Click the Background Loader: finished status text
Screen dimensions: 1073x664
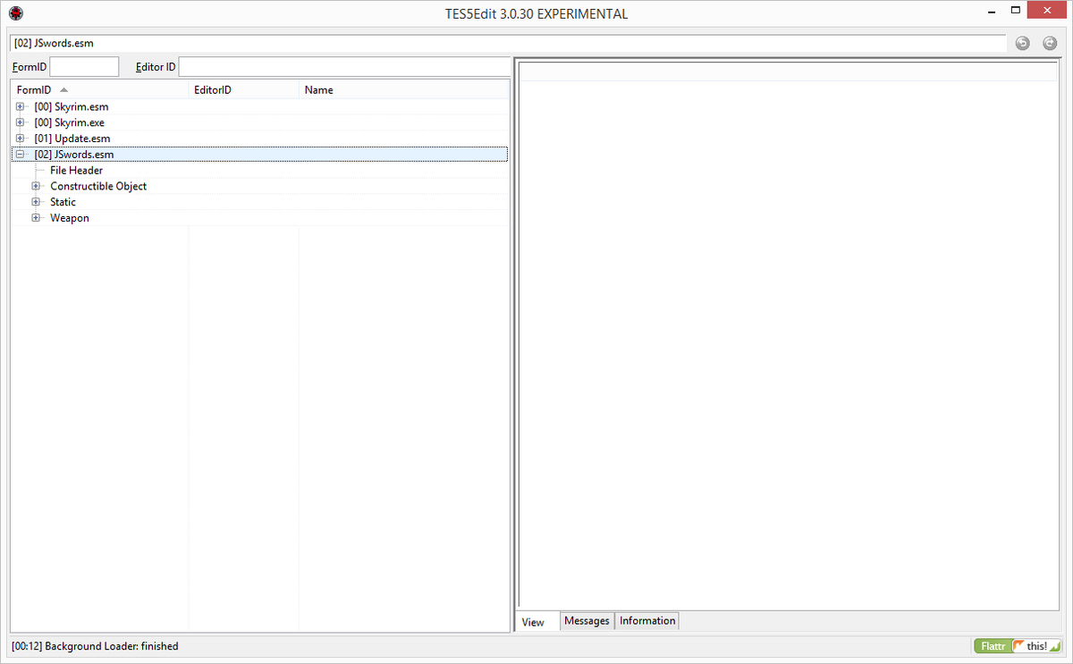pyautogui.click(x=95, y=646)
